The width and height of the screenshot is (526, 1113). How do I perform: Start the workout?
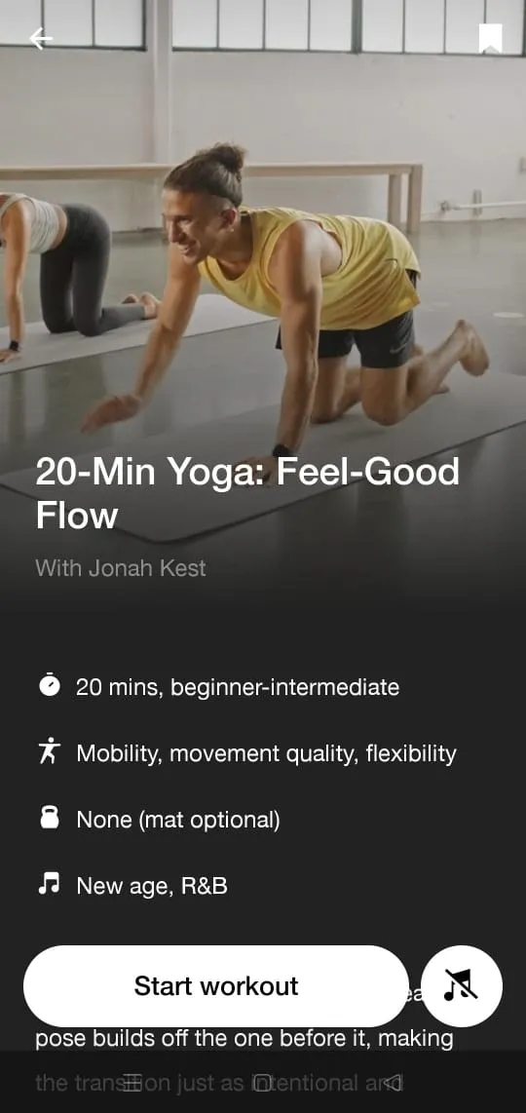(216, 986)
